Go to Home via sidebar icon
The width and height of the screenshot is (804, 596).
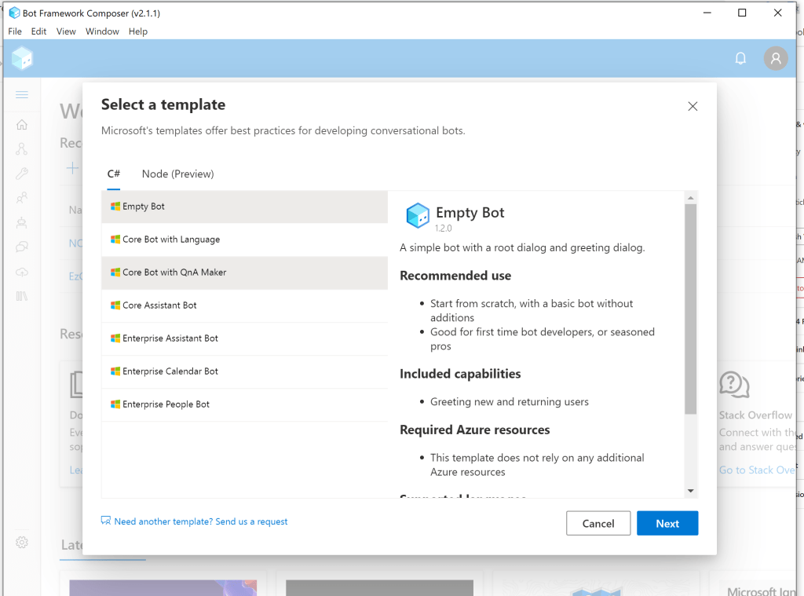[x=22, y=125]
